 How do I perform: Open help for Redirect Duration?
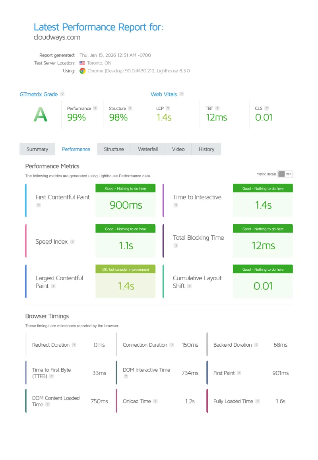pyautogui.click(x=74, y=345)
